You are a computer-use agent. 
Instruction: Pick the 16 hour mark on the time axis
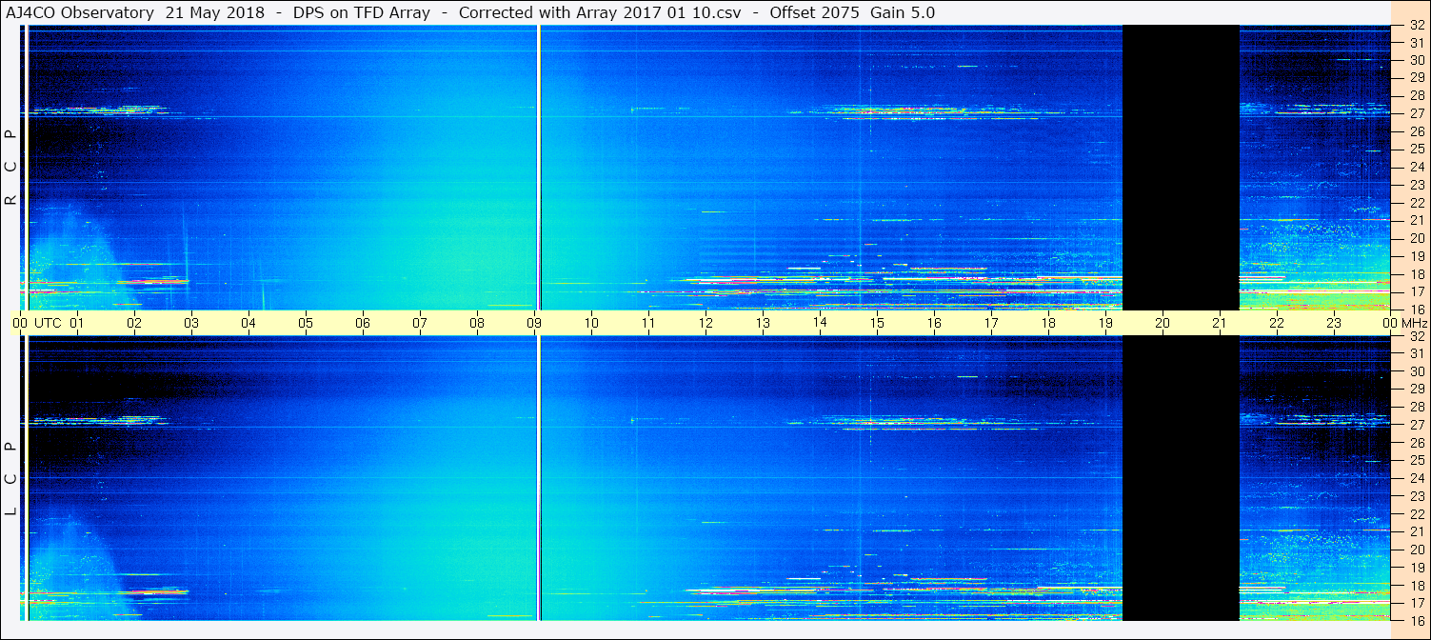tap(934, 323)
